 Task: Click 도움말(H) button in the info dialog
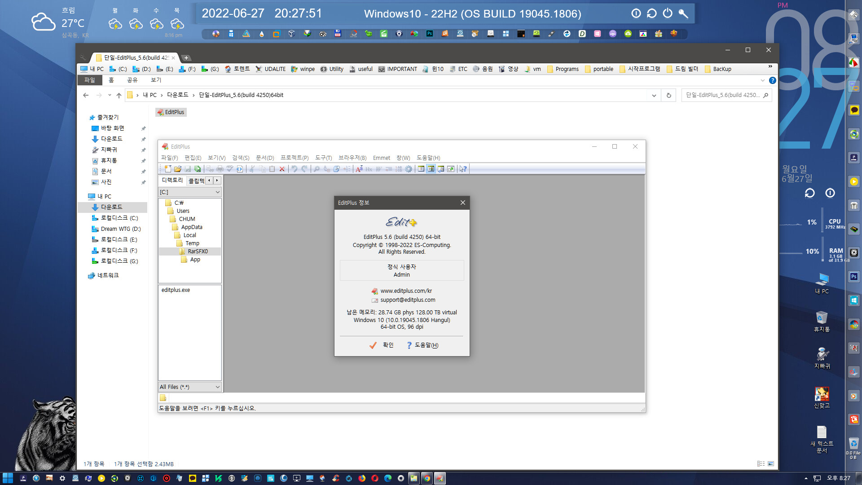pyautogui.click(x=422, y=345)
